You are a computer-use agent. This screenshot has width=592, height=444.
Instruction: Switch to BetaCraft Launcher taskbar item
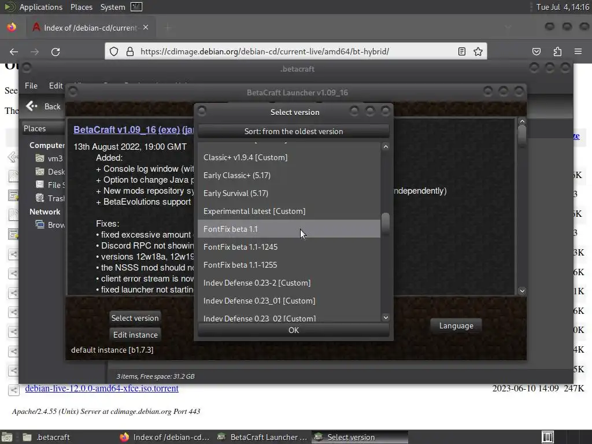(x=262, y=437)
